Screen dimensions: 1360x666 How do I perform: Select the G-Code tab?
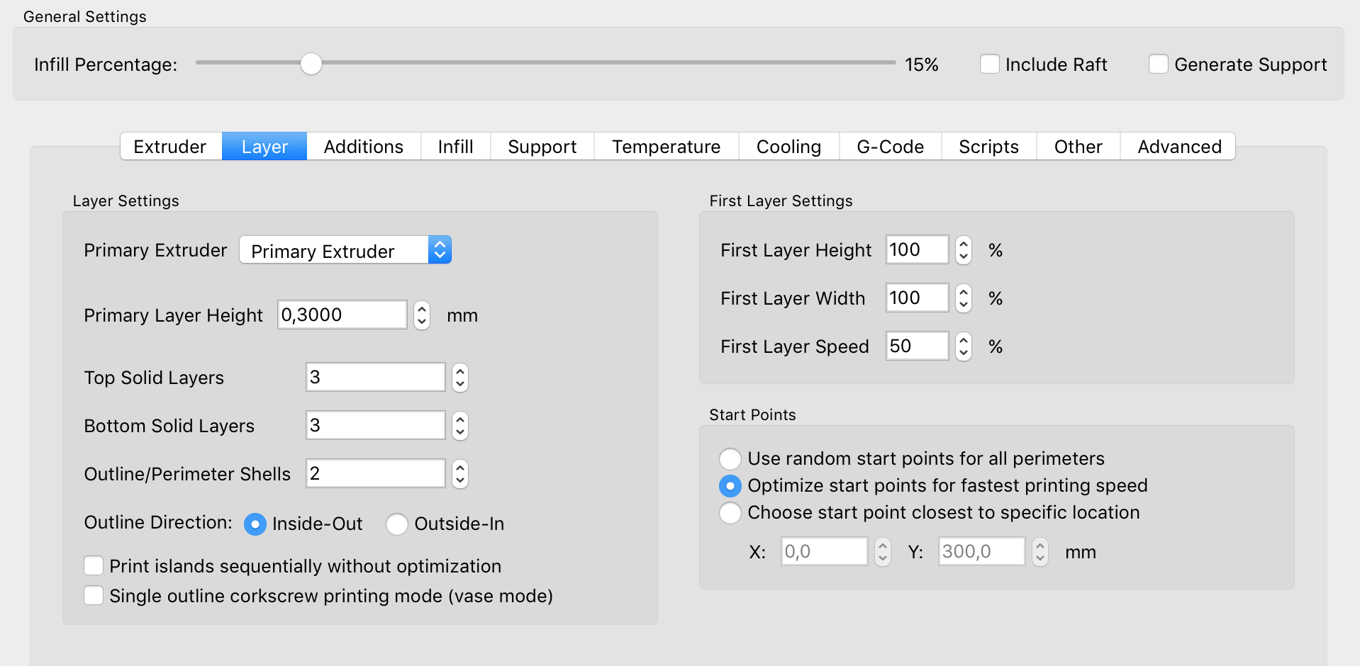890,147
